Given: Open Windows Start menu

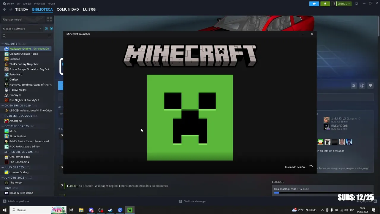Looking at the screenshot, I should (5, 210).
